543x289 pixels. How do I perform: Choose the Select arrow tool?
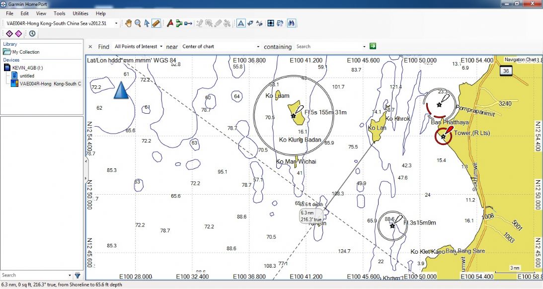(x=147, y=23)
